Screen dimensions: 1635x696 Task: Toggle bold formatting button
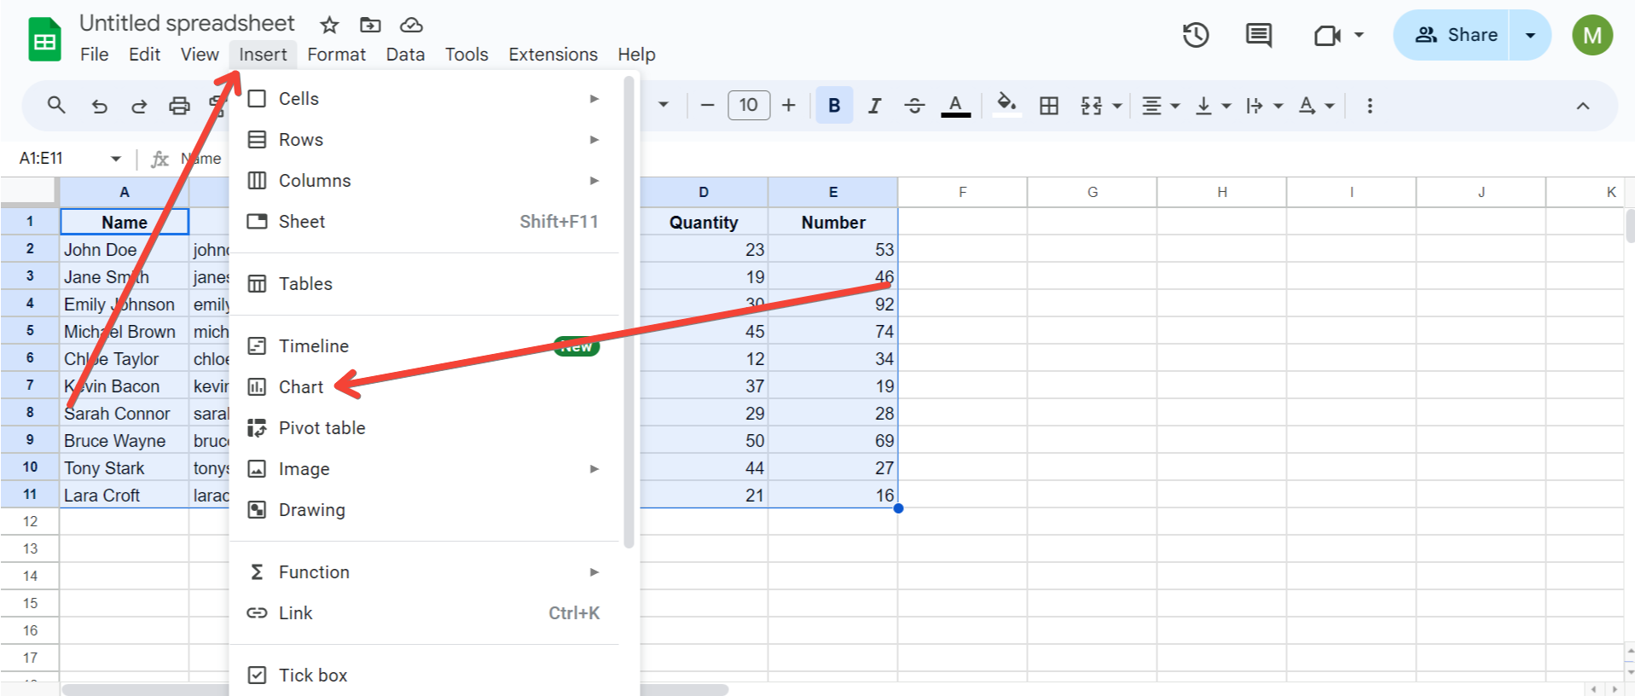[834, 106]
